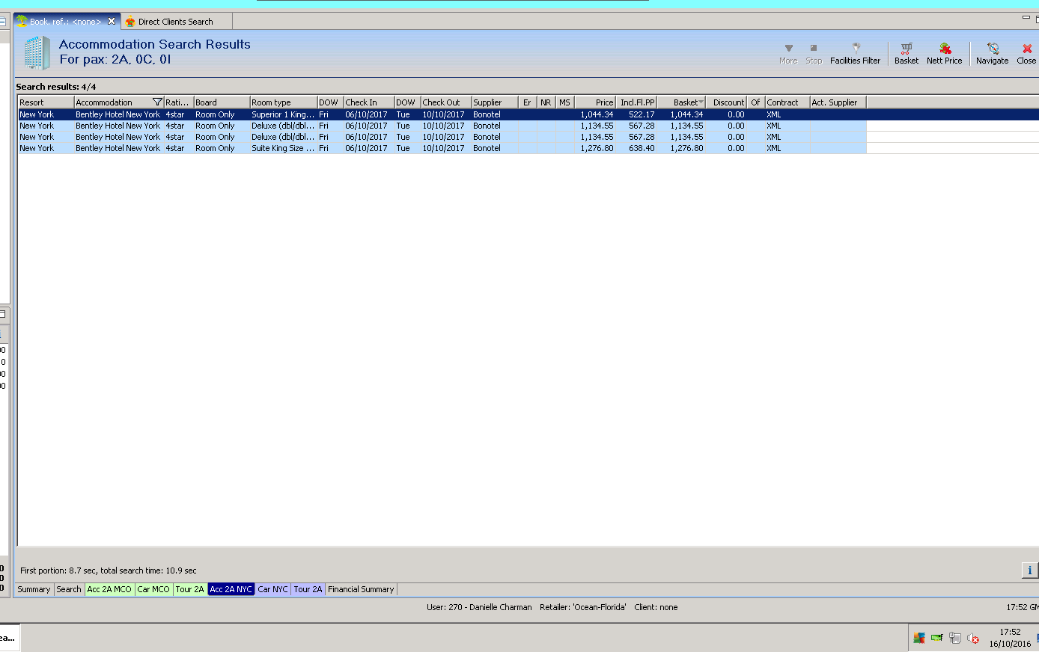Click the Nett Price icon

point(944,53)
